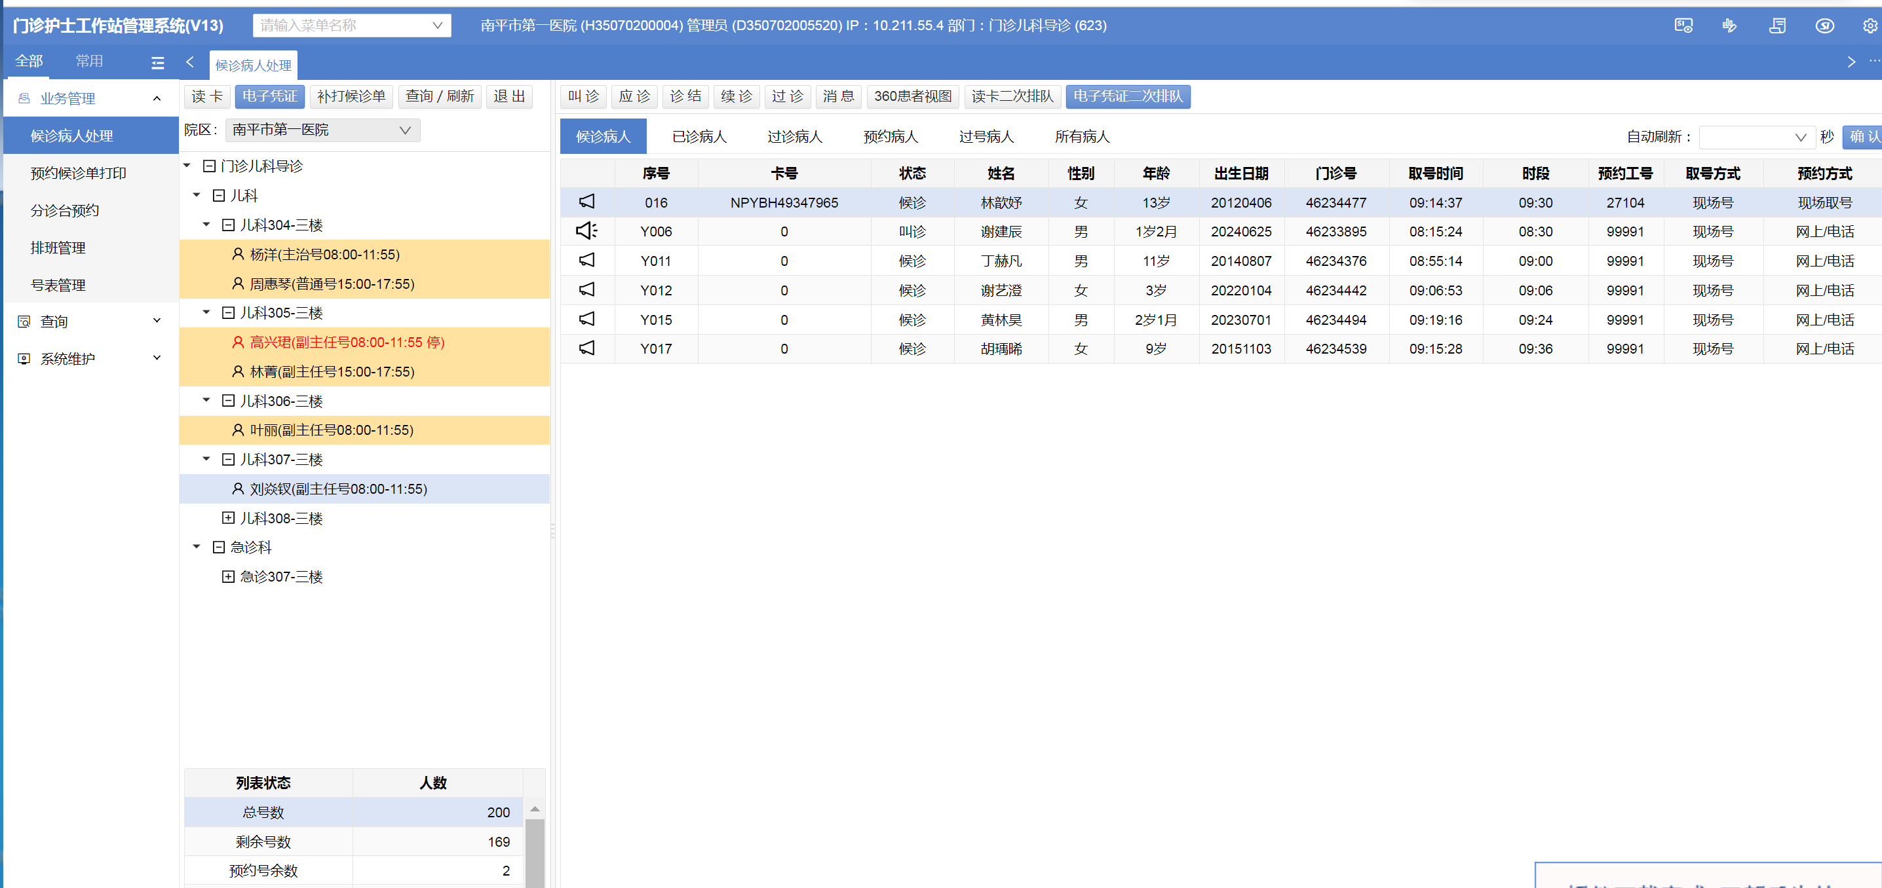The height and width of the screenshot is (888, 1882).
Task: Switch to the 已诊病人 tab
Action: pos(699,137)
